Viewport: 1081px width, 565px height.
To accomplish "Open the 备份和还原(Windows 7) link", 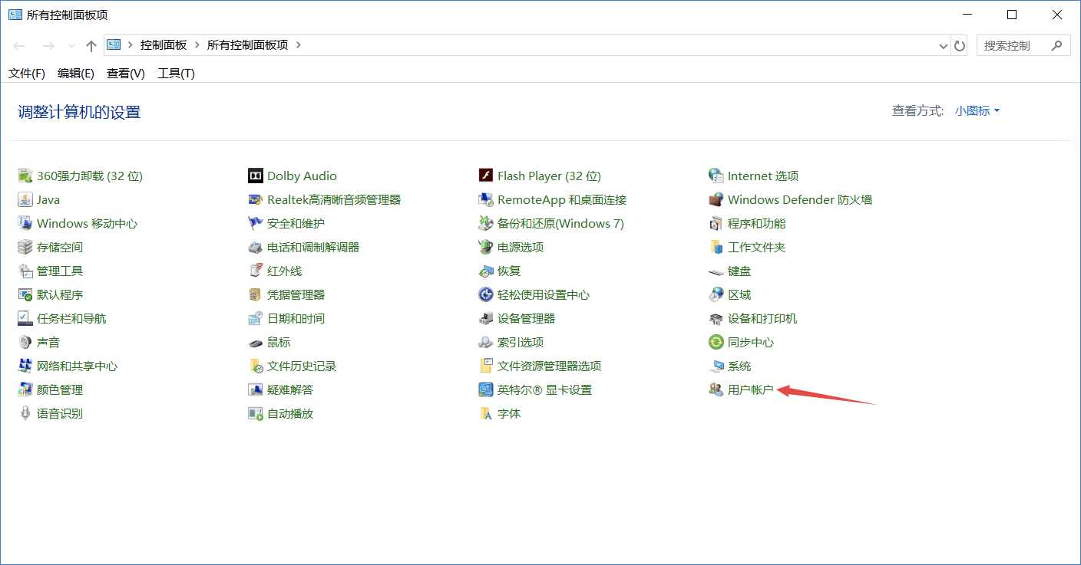I will coord(560,223).
